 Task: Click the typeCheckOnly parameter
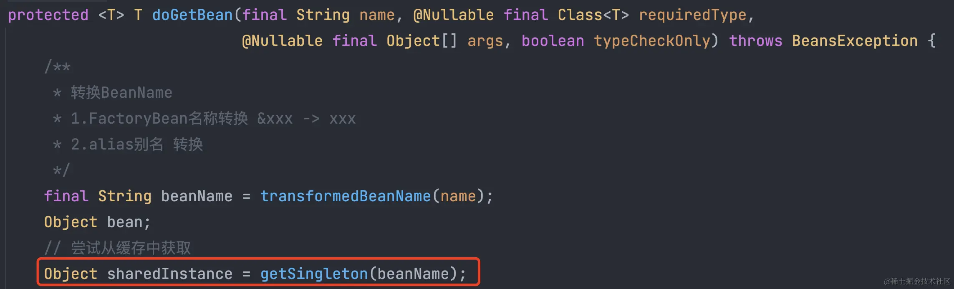652,41
